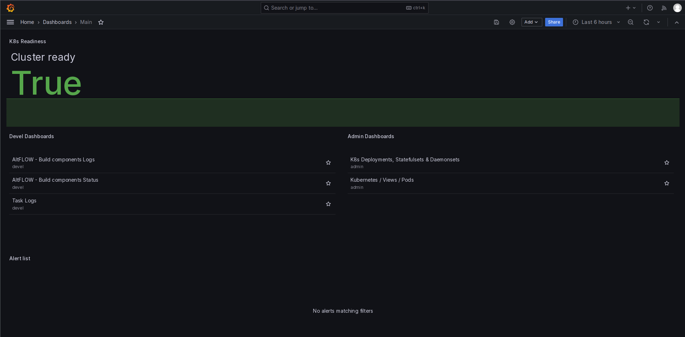Open dashboard settings gear icon
This screenshot has width=685, height=337.
click(512, 22)
